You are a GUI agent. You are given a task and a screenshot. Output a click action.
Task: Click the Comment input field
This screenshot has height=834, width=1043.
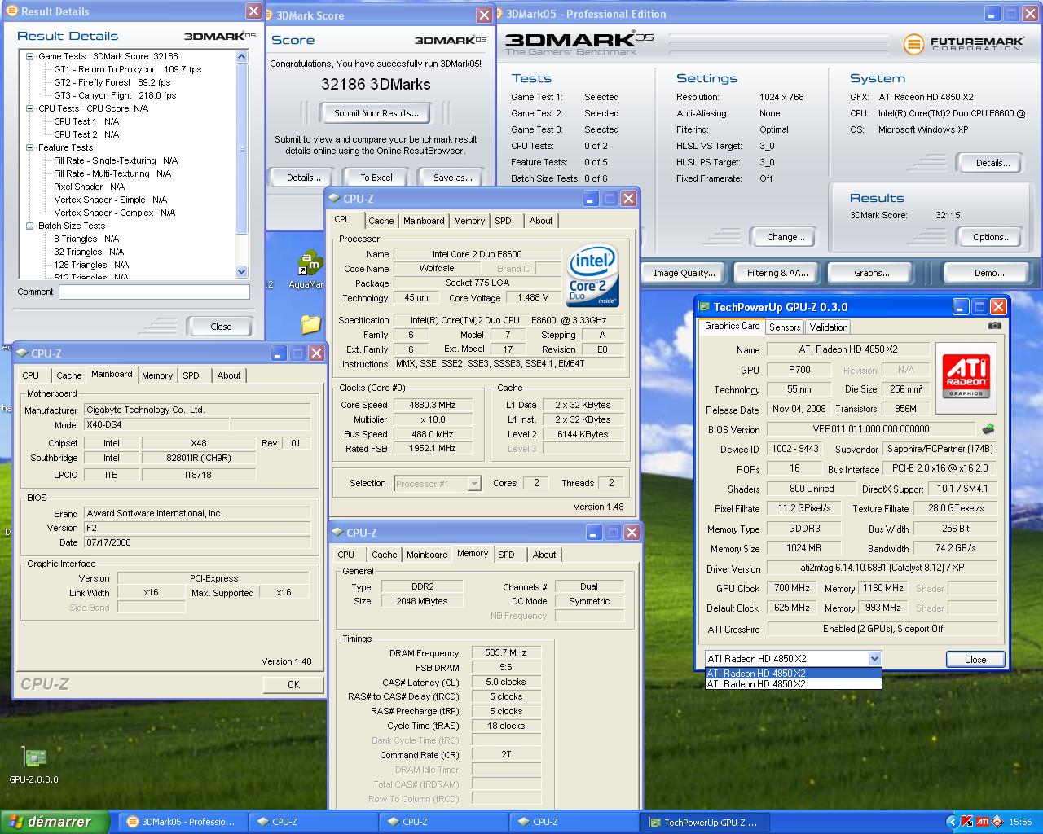tap(154, 292)
